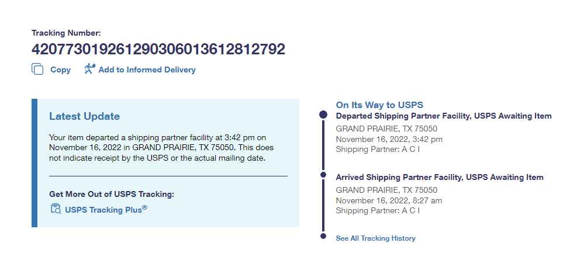Open the USPS Tracking Plus link
The image size is (577, 267).
(106, 209)
